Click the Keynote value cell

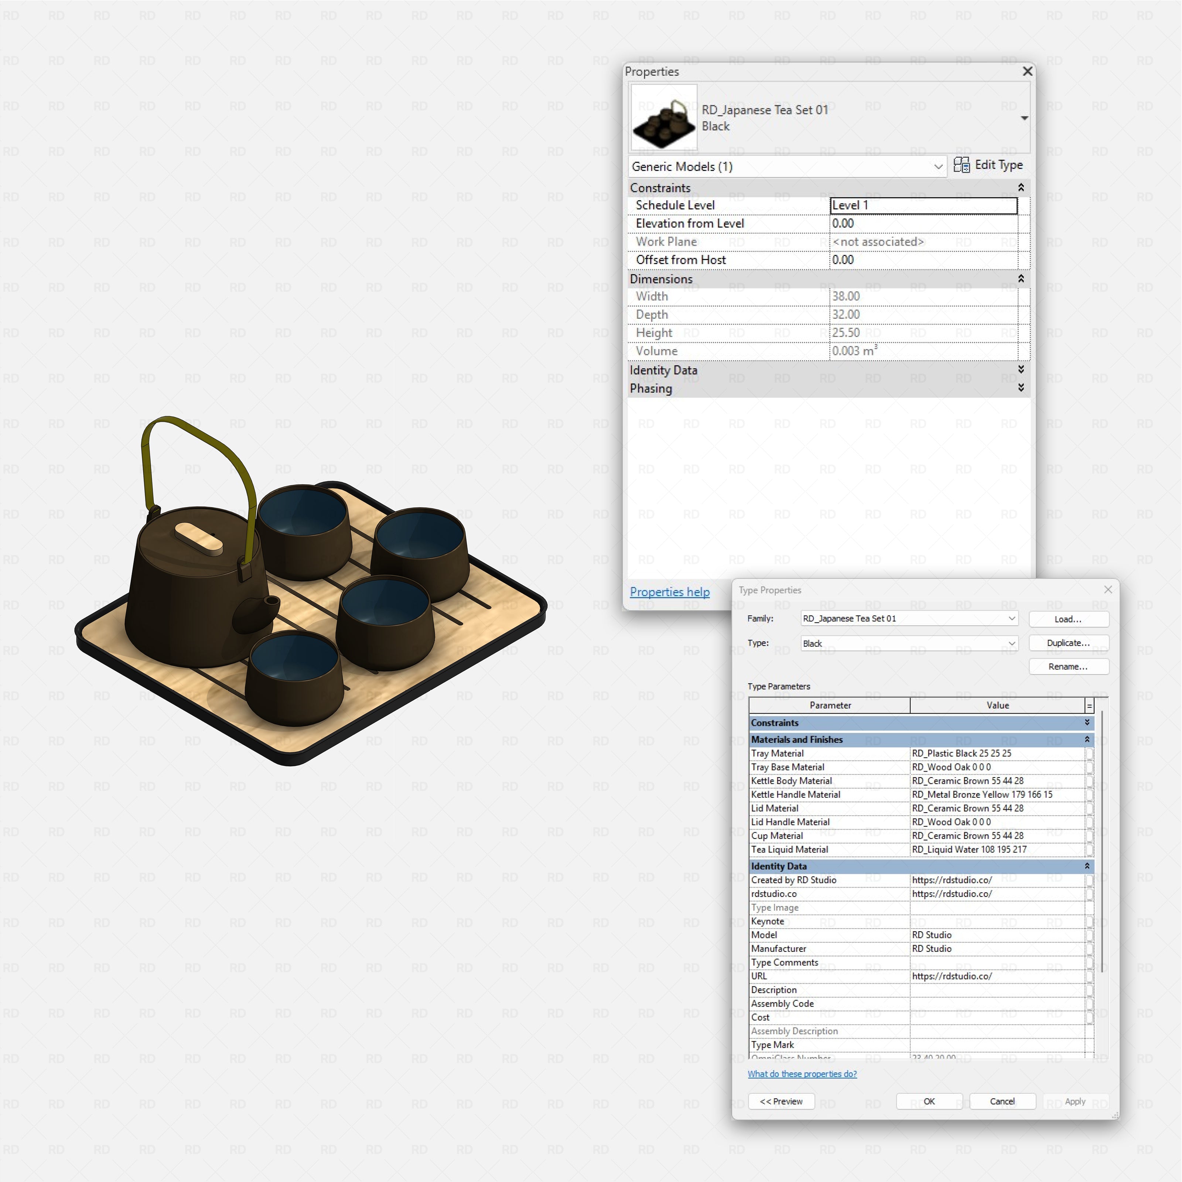point(997,921)
